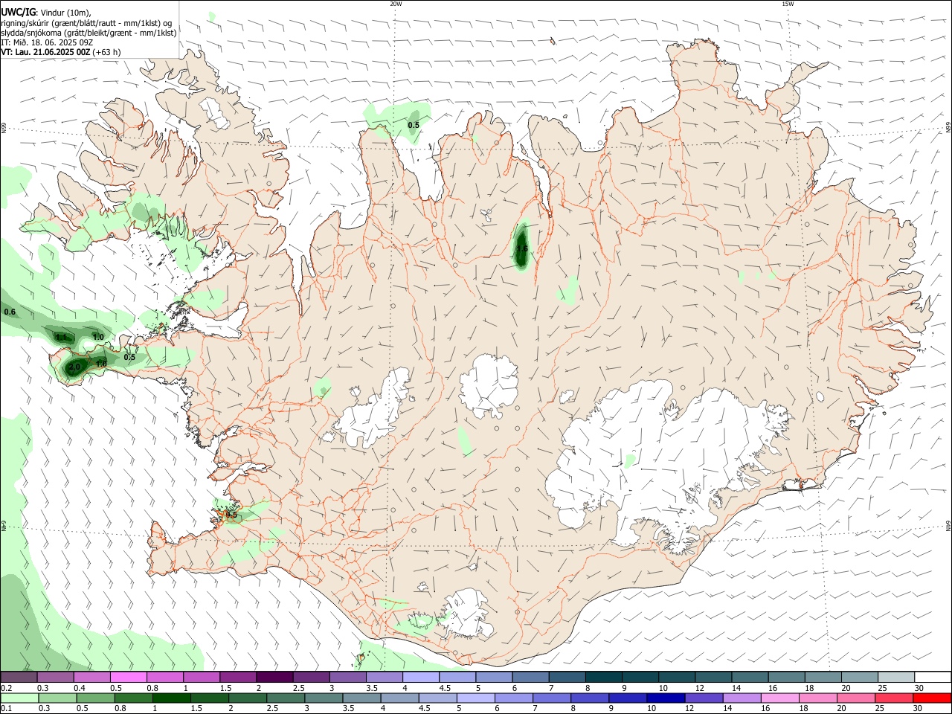Select the 'IT: Mið. 18. 06. 2025 09Z' line
This screenshot has width=952, height=714.
pos(45,42)
